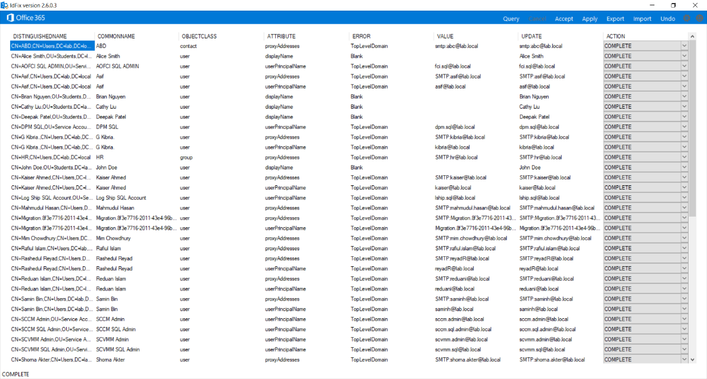
Task: Click the IdFix app icon in the title bar
Action: pyautogui.click(x=4, y=5)
